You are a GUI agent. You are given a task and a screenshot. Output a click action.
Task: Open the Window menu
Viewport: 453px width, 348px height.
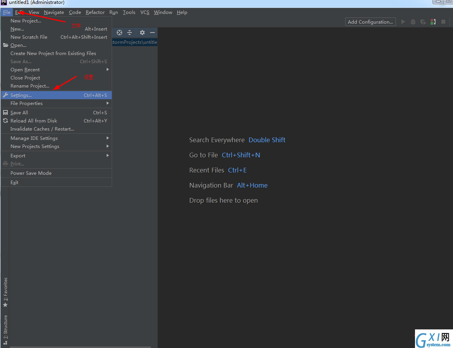[x=163, y=12]
